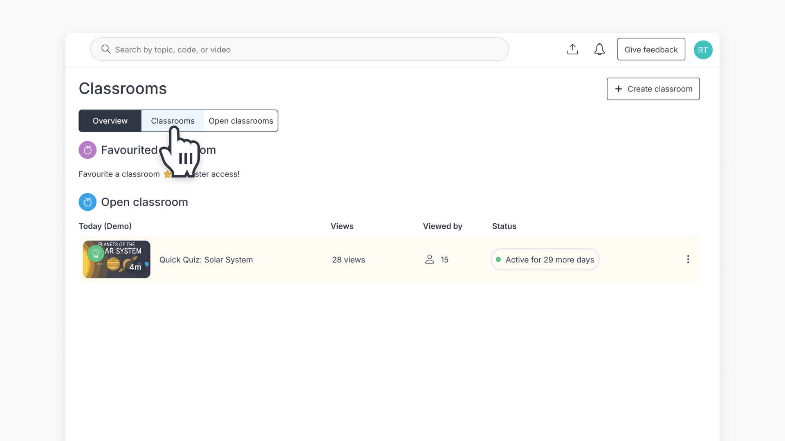785x441 pixels.
Task: Open notifications bell icon
Action: coord(599,49)
